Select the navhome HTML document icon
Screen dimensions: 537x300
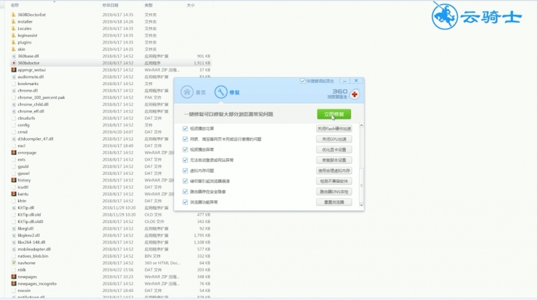[13, 262]
